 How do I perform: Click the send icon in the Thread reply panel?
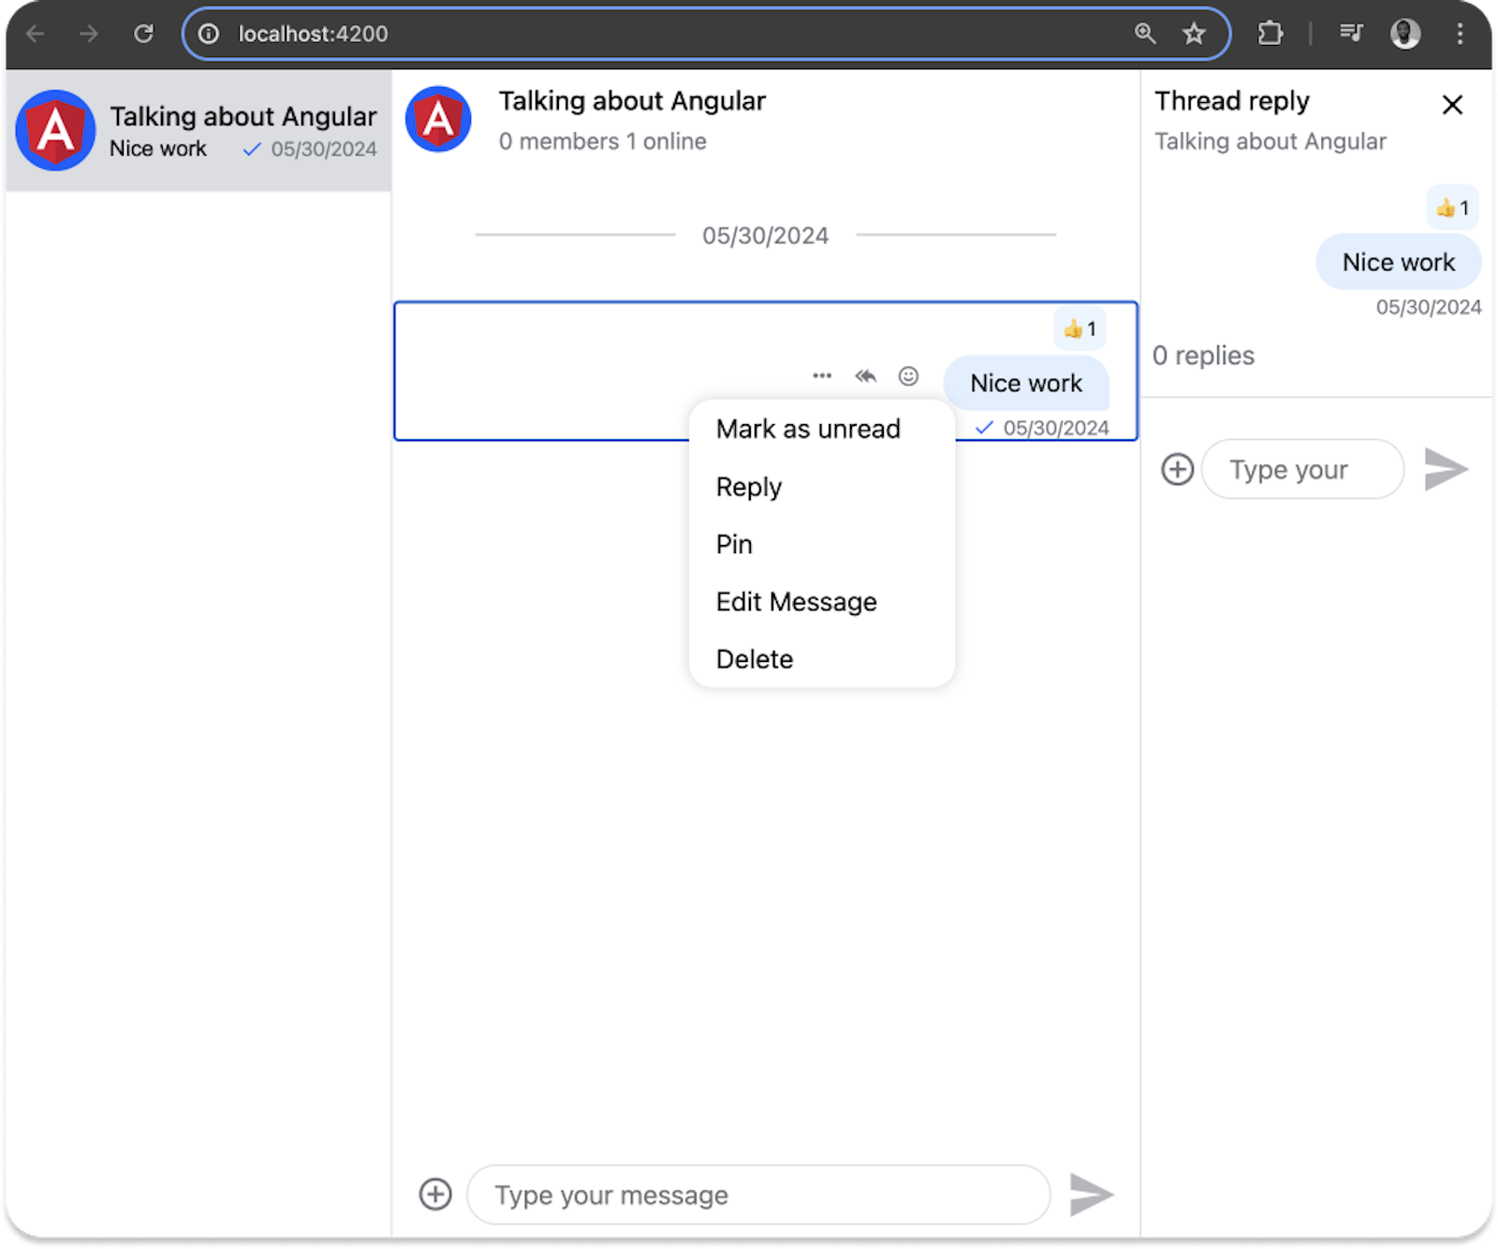pos(1447,469)
